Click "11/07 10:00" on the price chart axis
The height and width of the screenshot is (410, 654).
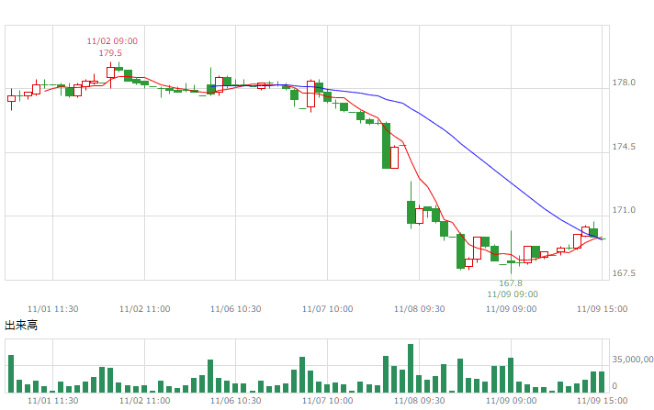point(327,309)
